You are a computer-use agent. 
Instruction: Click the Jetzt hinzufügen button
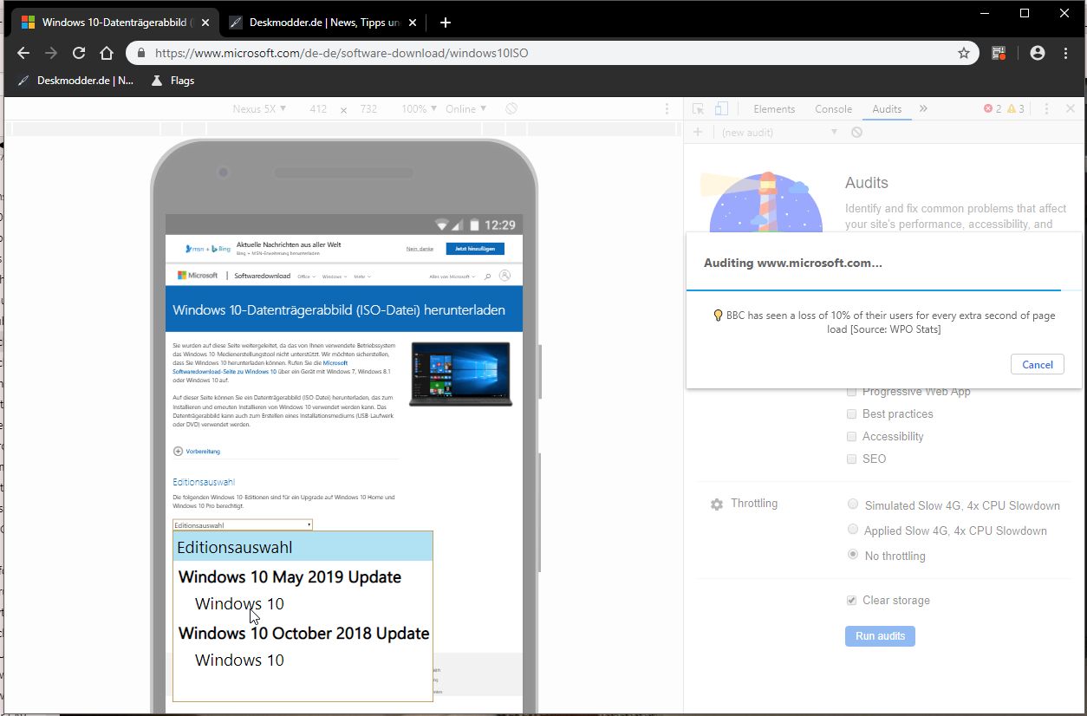click(x=475, y=249)
